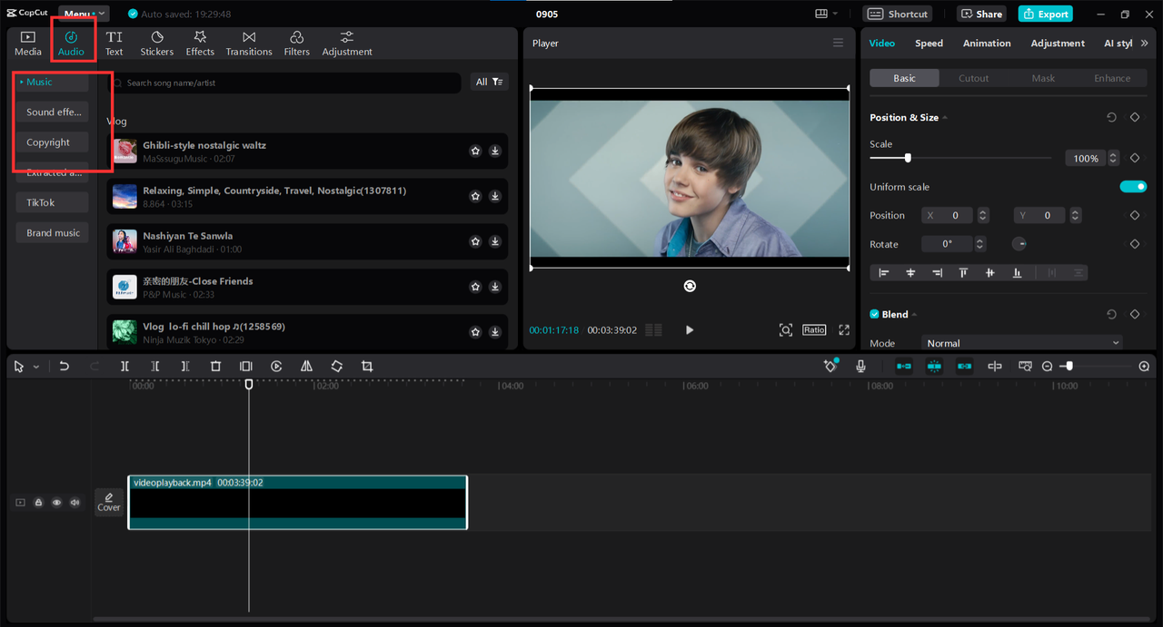Select the Mask tab in Basic panel
This screenshot has height=627, width=1163.
(1043, 77)
